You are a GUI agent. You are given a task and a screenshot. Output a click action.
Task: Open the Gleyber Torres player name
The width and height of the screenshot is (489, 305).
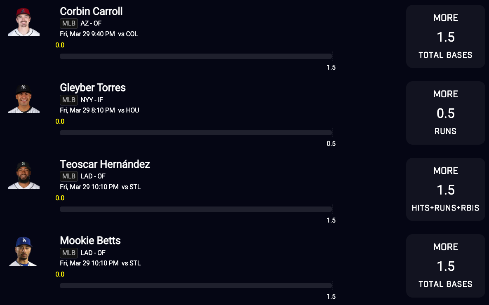[93, 87]
